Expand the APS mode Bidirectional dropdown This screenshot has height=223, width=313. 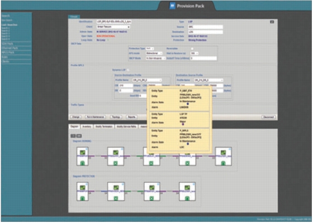tap(154, 53)
